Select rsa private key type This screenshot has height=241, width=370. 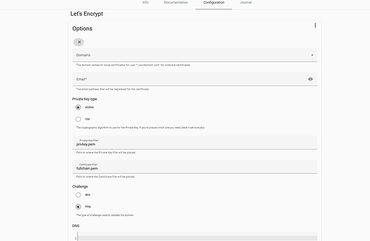pos(78,119)
